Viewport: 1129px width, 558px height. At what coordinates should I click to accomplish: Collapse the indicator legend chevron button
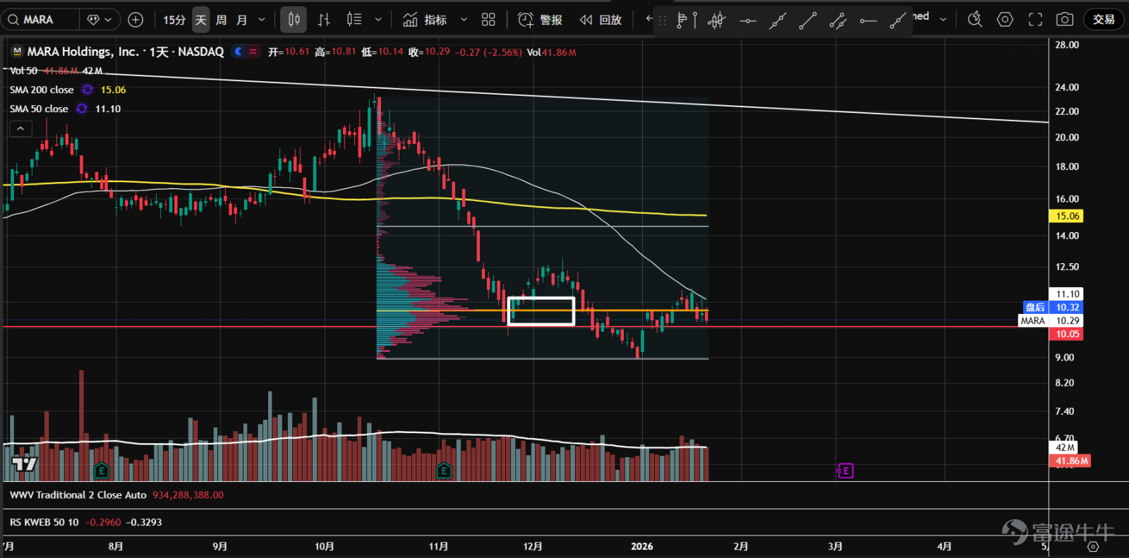20,128
